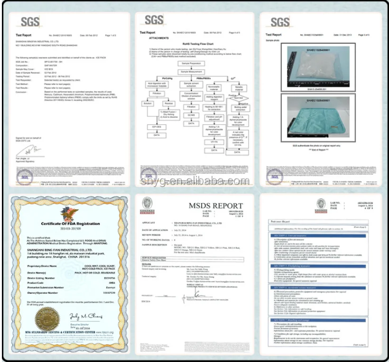Screen dimensions: 389x362
Task: Click the 'PBBs/PBDEs' branch label
Action: (x=204, y=78)
